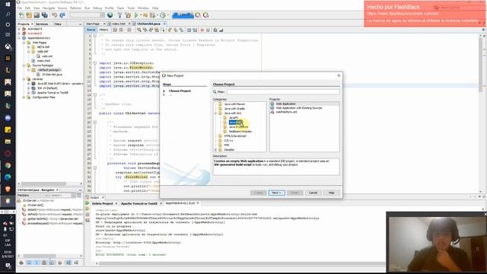Click the Build Project hammer icon
487x274 pixels.
pos(119,15)
